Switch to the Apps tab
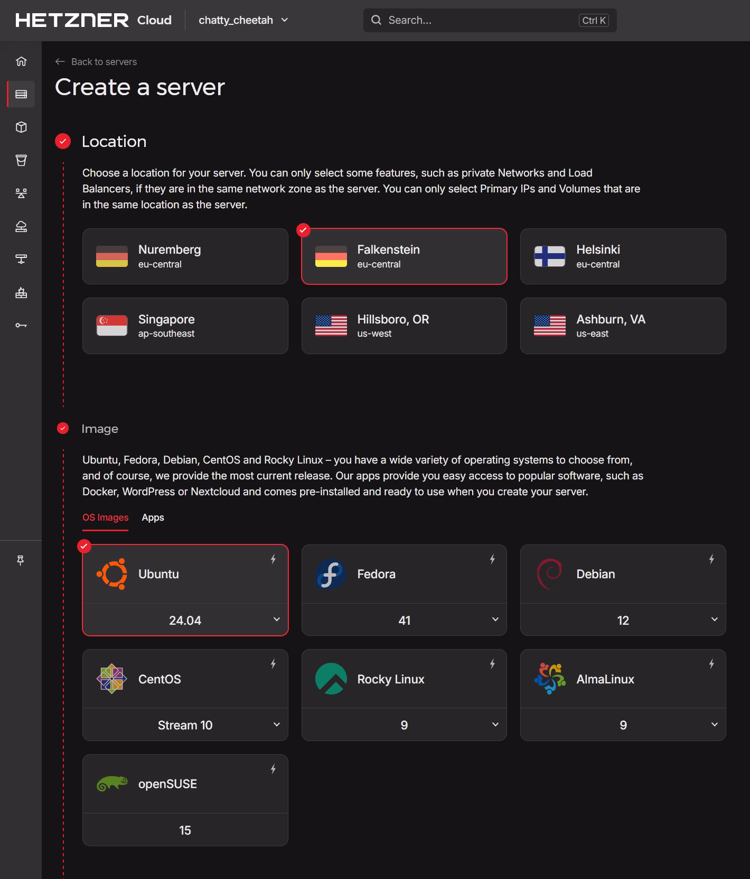Screen dimensions: 750x879 [x=153, y=517]
